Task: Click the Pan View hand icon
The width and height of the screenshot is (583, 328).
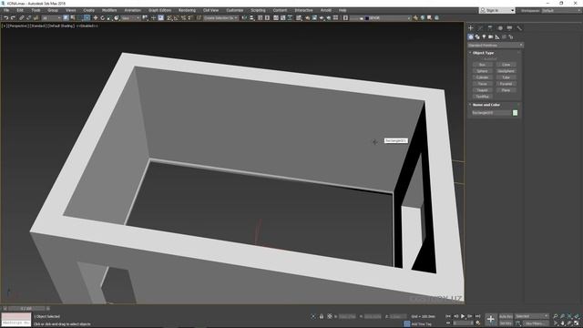Action: (563, 323)
